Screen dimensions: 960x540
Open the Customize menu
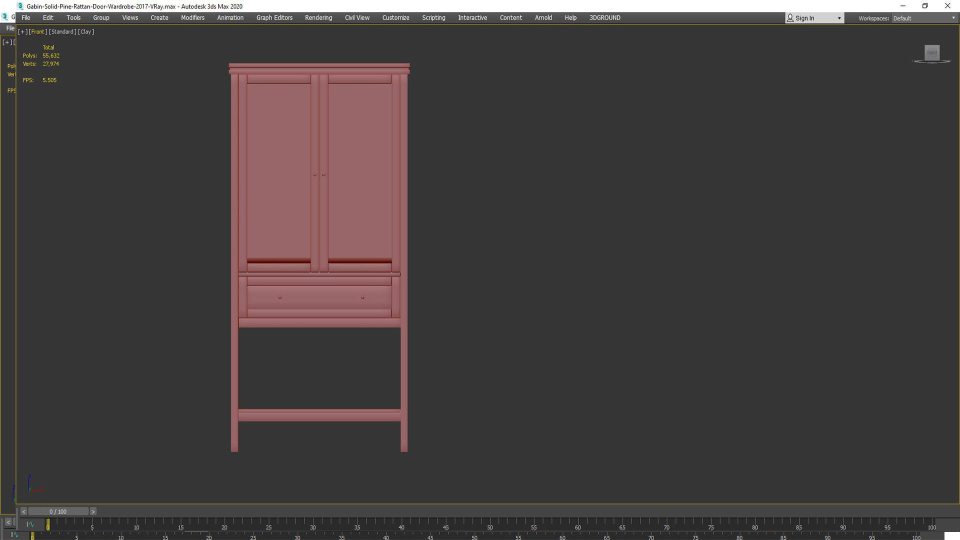point(395,17)
